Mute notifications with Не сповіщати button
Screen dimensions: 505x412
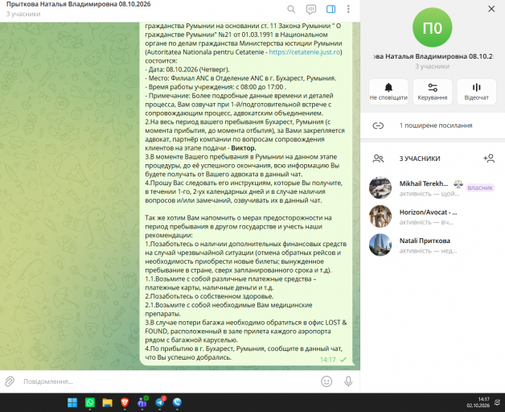coord(388,92)
